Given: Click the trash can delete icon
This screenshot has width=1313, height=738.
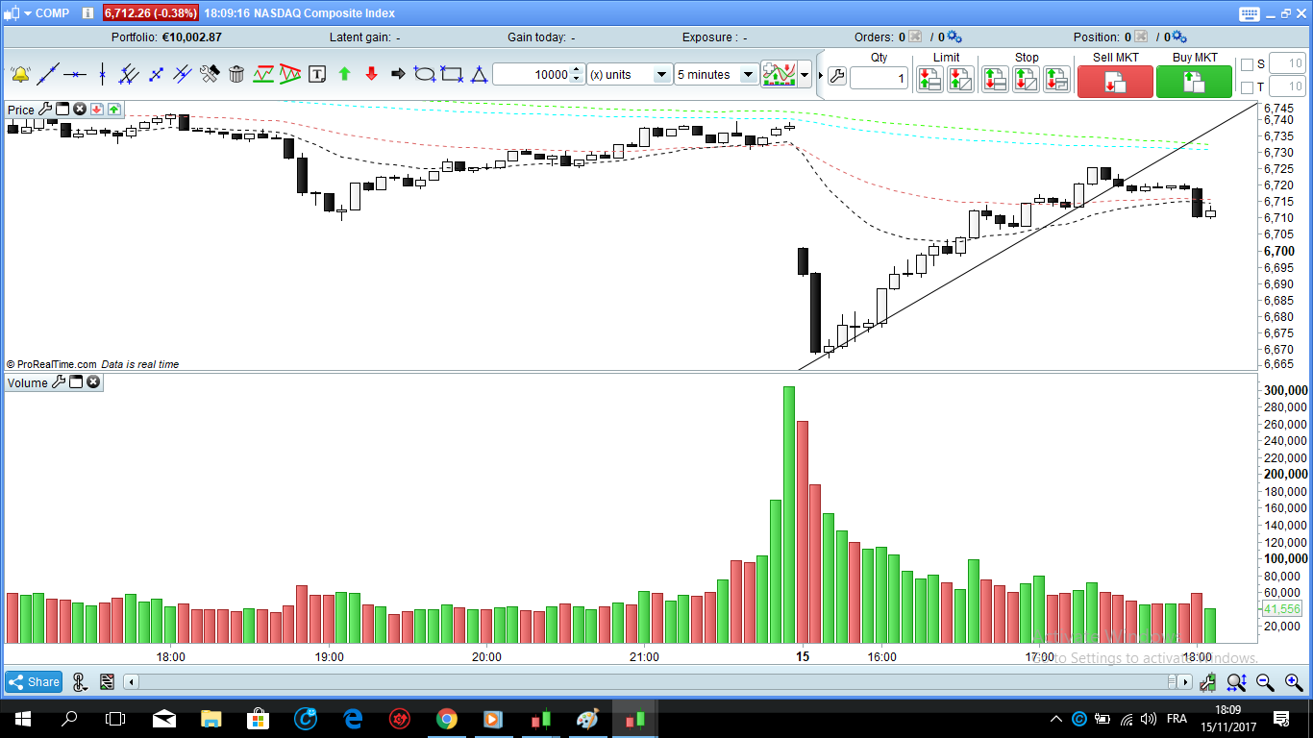Looking at the screenshot, I should click(236, 74).
